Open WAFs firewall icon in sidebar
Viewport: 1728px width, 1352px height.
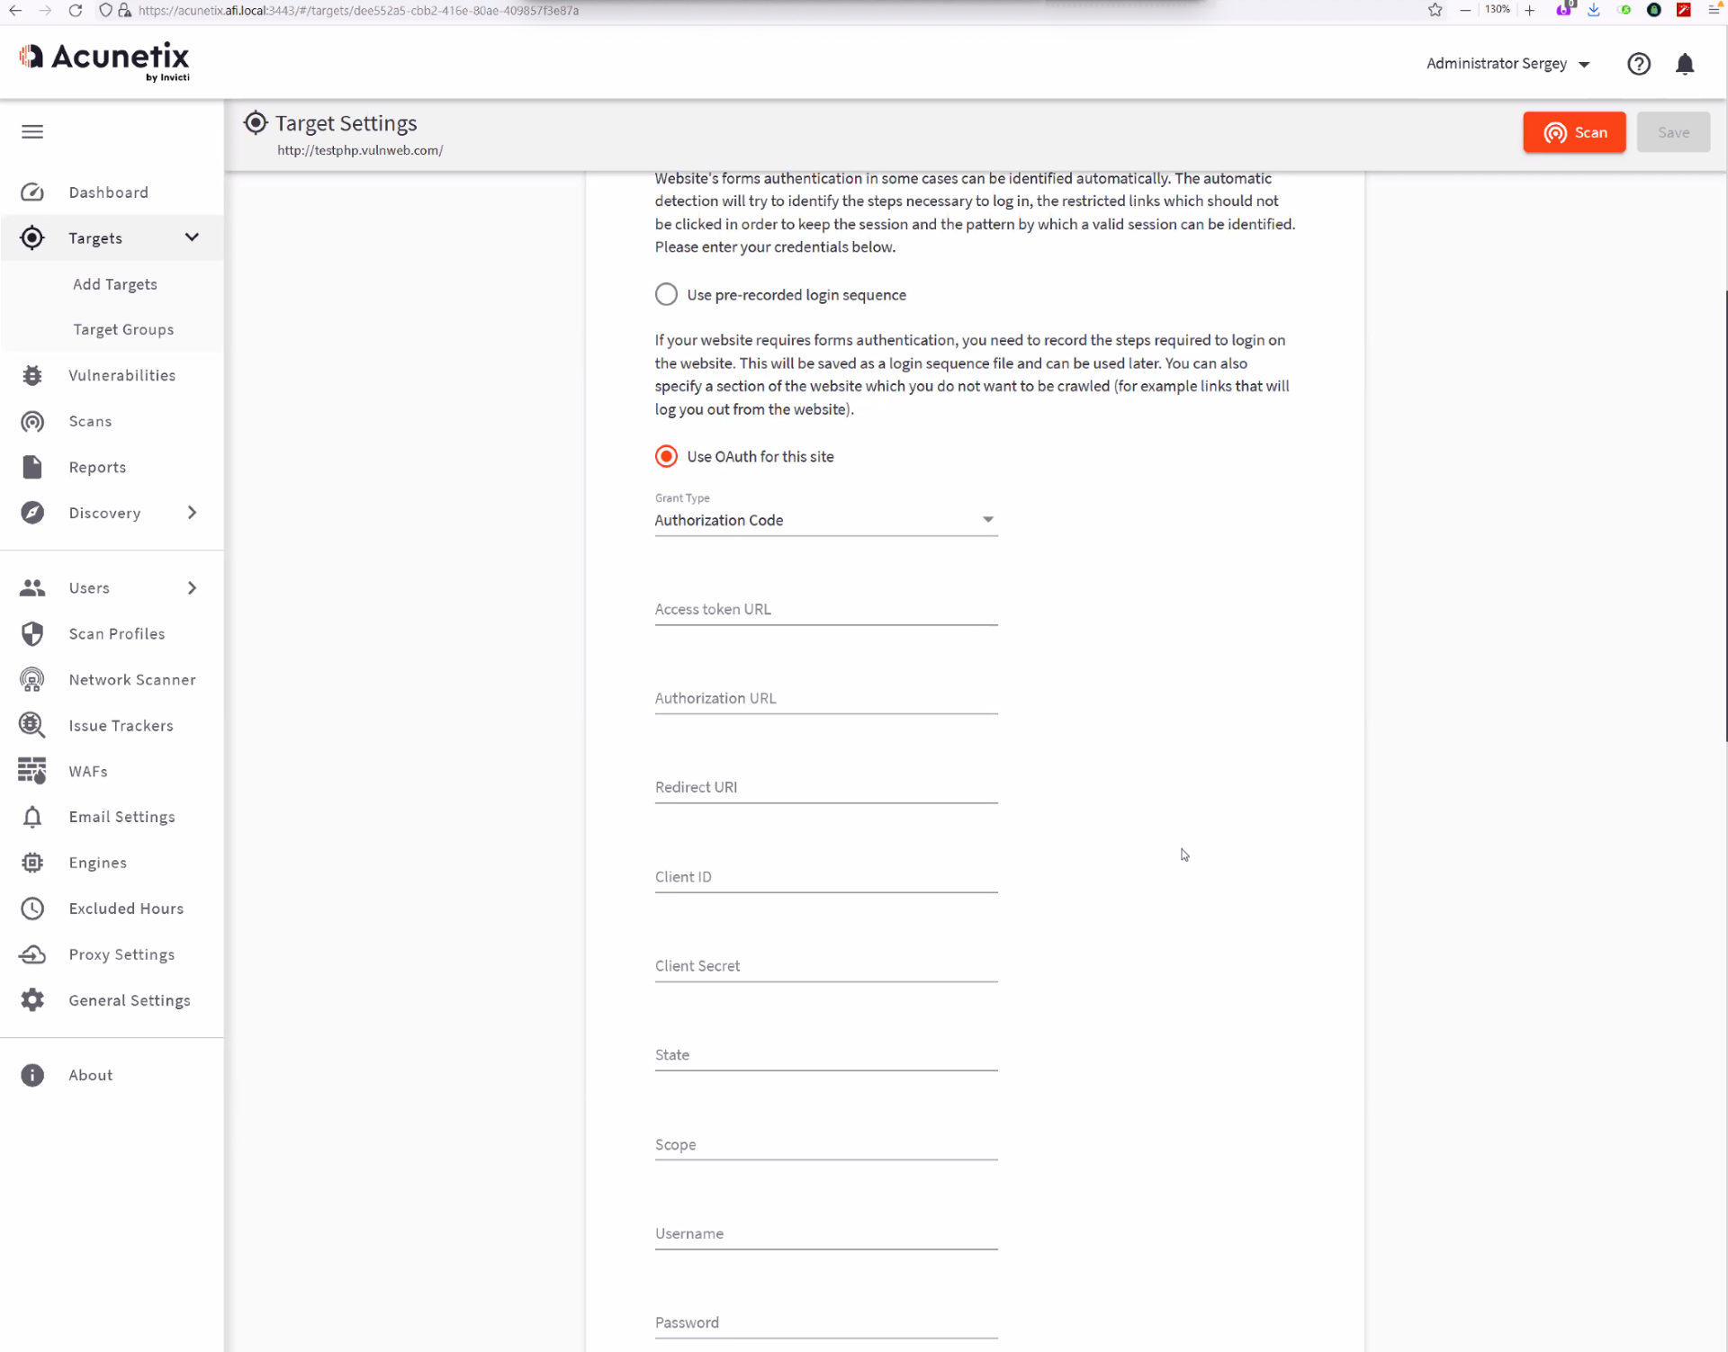(32, 771)
